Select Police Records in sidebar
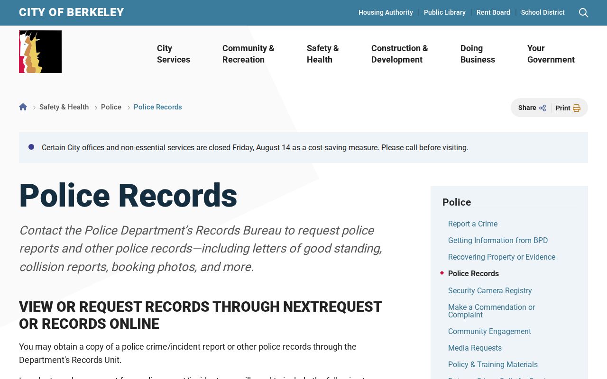 473,273
